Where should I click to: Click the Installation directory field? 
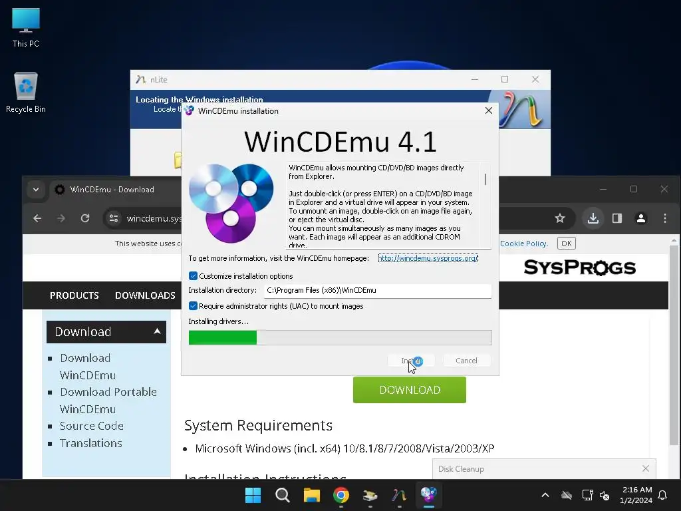(378, 291)
